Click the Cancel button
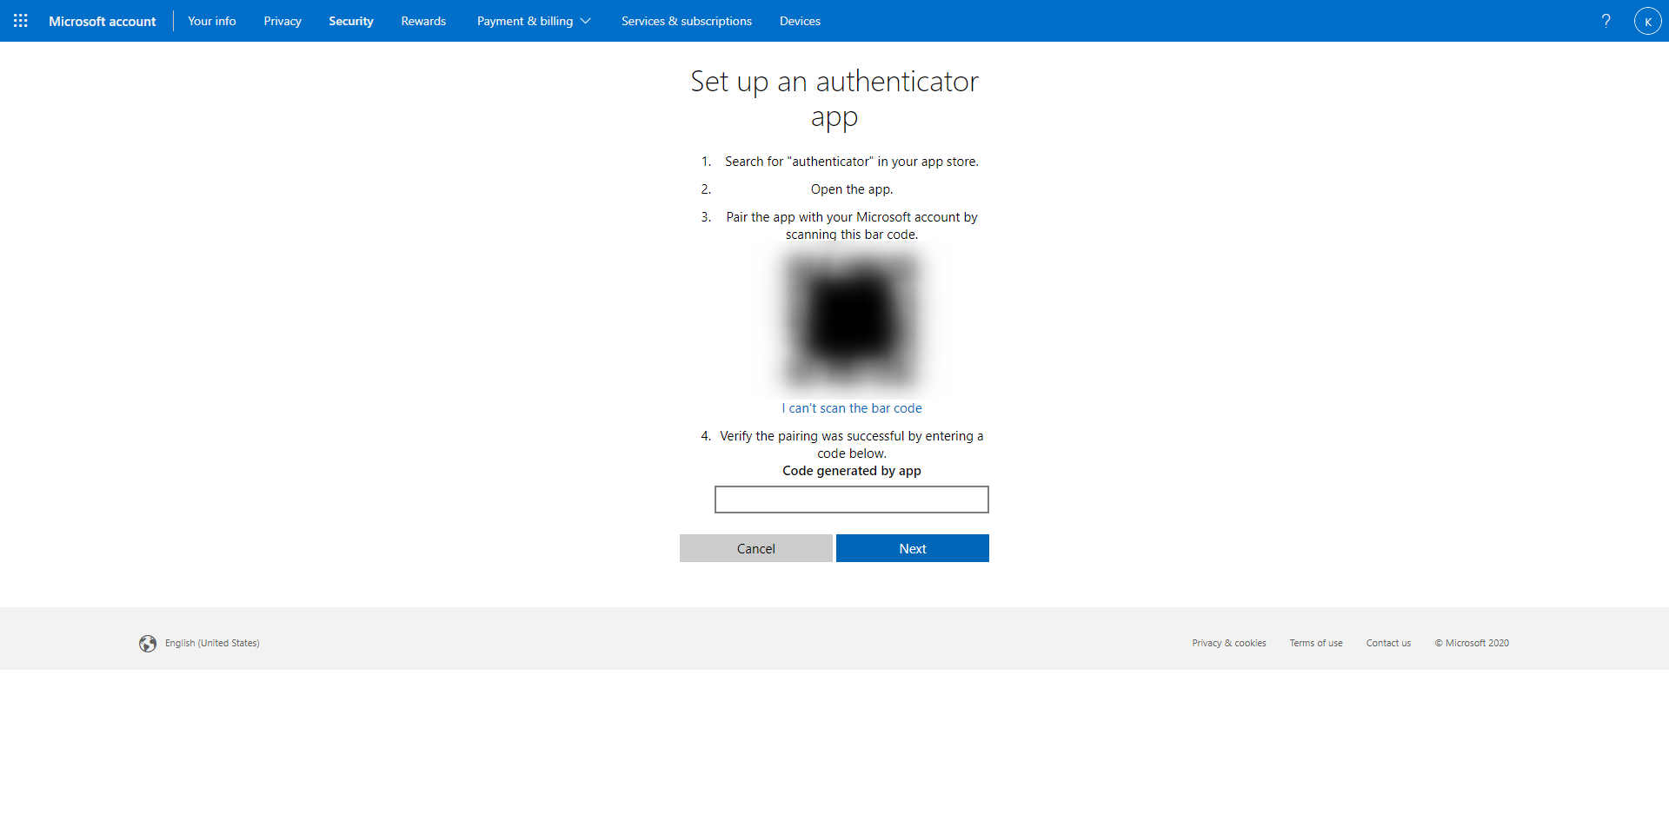This screenshot has width=1669, height=814. 756,548
